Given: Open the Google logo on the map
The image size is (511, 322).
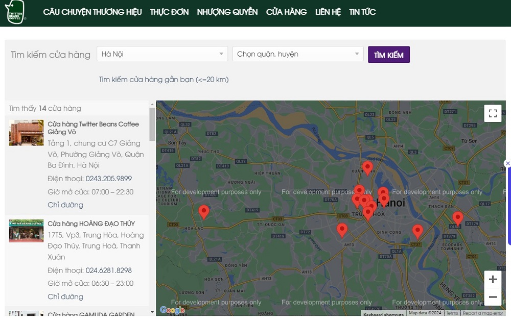Looking at the screenshot, I should click(x=172, y=310).
